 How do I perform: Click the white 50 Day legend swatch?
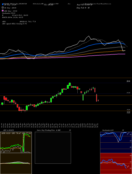3,8
